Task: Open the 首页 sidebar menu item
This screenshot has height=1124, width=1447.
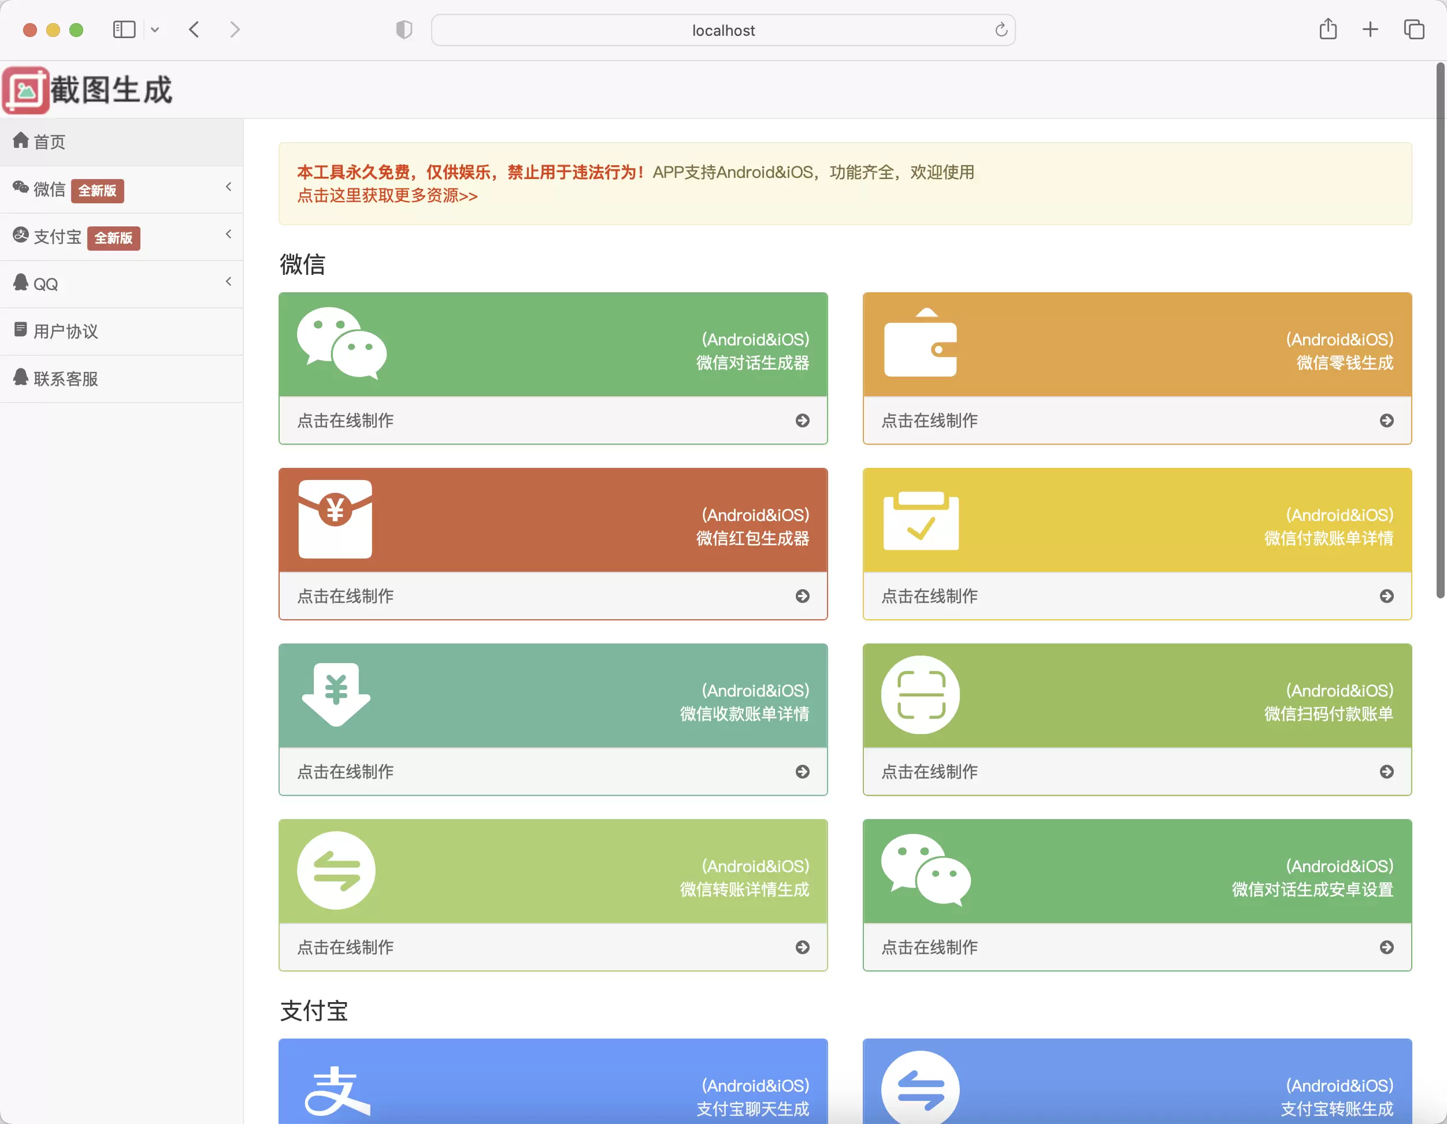Action: 121,142
